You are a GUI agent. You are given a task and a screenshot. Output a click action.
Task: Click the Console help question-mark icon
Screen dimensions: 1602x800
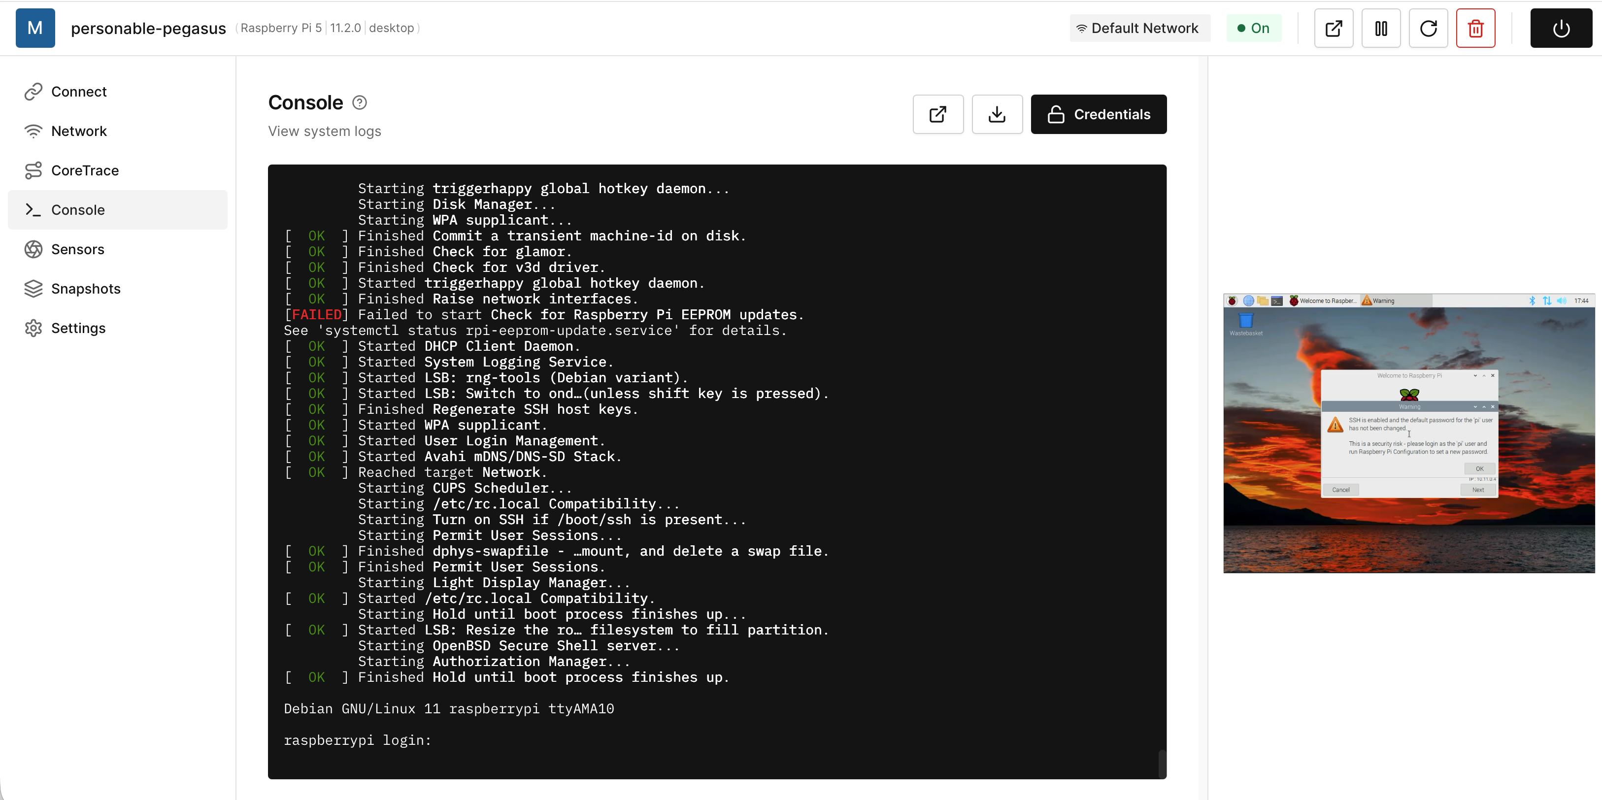tap(360, 102)
